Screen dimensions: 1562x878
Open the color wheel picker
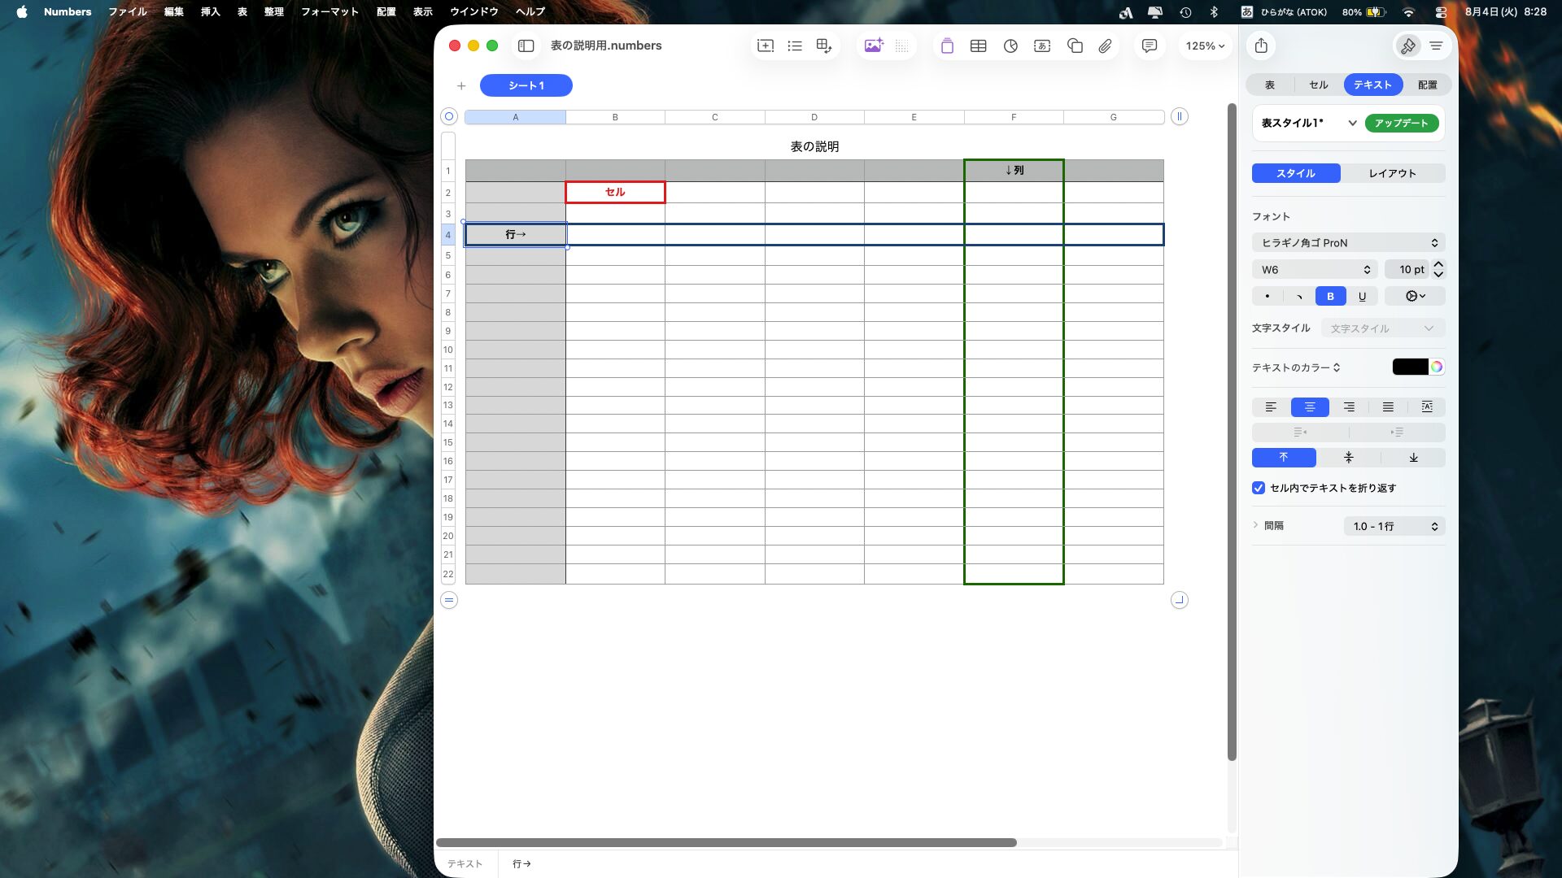click(x=1438, y=367)
